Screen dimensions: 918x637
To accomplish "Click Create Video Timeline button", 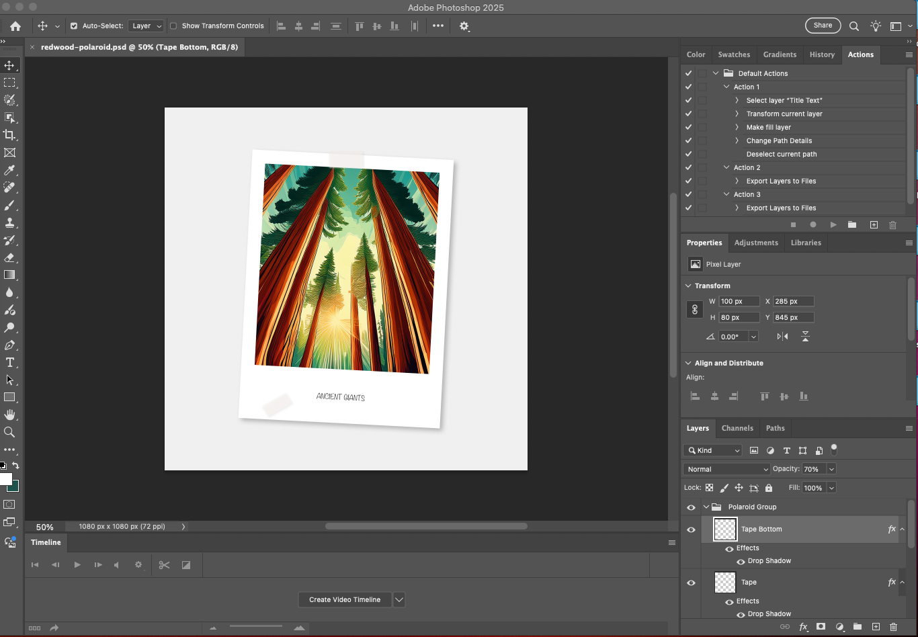I will coord(345,599).
